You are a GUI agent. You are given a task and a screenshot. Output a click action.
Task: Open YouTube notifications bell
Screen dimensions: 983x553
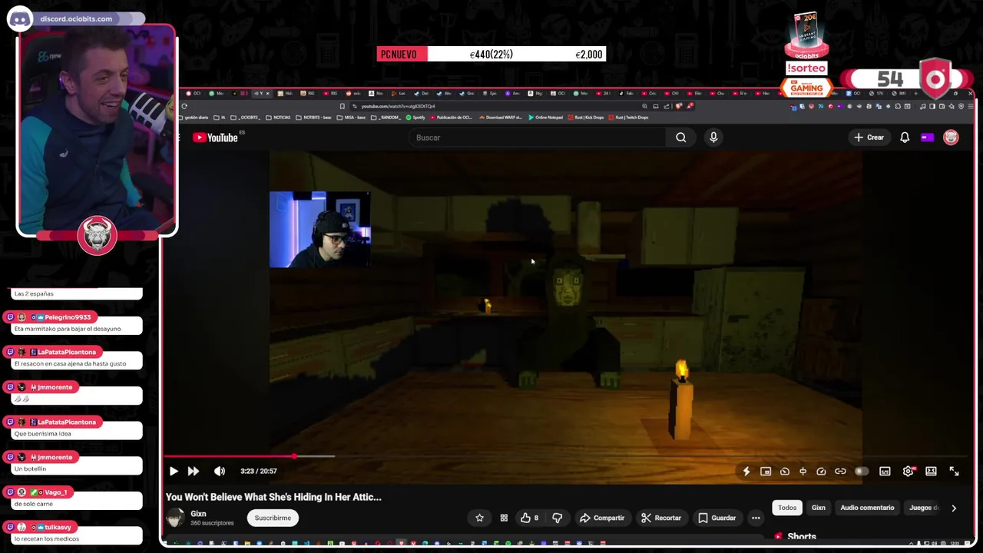pos(905,137)
